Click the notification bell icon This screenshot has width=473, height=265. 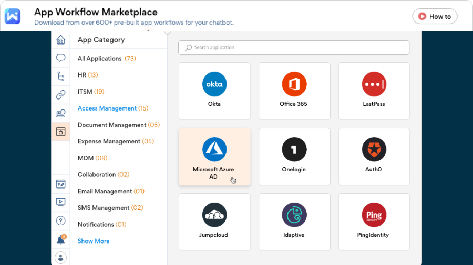(x=60, y=239)
